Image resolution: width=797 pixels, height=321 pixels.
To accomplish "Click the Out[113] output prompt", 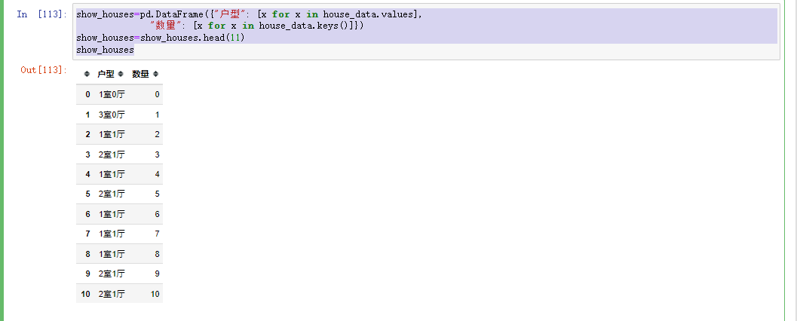I will click(x=44, y=69).
